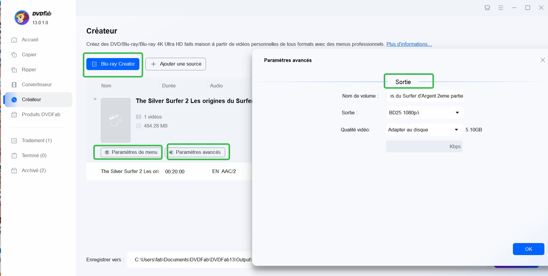Click the source video thumbnail placeholder
Image resolution: width=548 pixels, height=276 pixels.
[x=116, y=120]
